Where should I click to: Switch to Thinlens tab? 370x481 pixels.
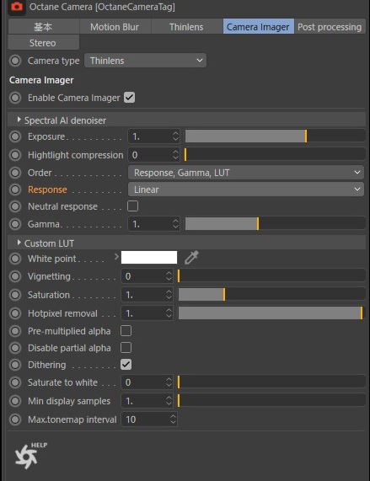[x=186, y=27]
